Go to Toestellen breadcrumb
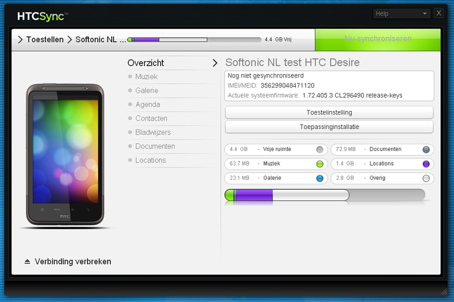This screenshot has height=302, width=454. (x=45, y=39)
